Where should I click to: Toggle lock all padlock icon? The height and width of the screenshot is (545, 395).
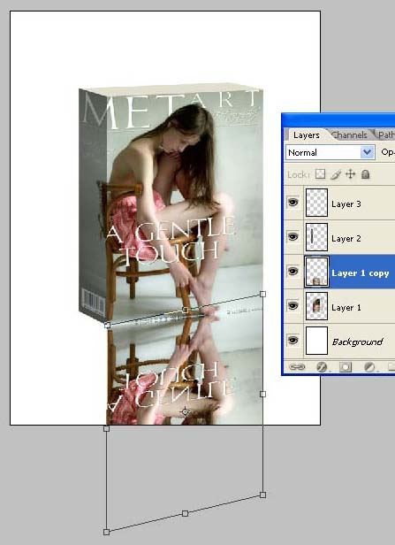365,174
